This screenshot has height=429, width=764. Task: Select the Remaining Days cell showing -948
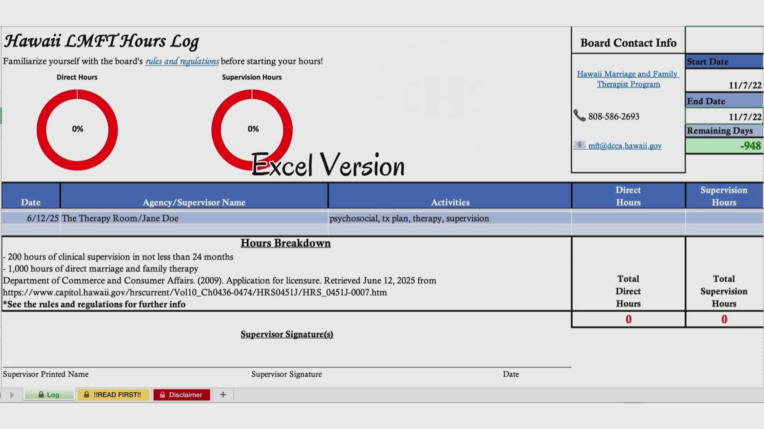724,146
